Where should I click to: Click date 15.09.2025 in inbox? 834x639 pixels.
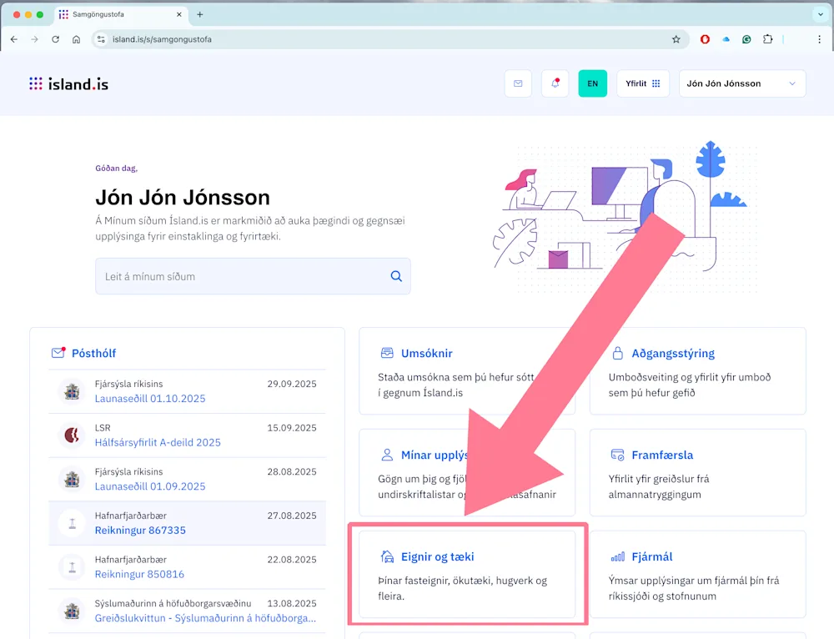point(291,428)
